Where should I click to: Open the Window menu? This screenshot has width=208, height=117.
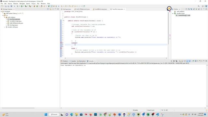pos(43,4)
